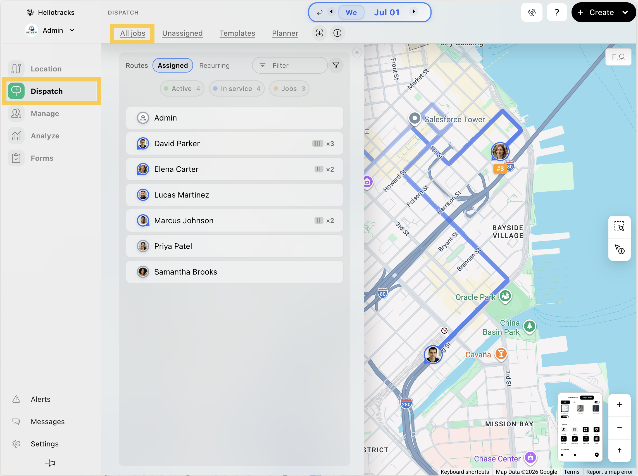Open the Terms link on map
The image size is (638, 476).
571,472
